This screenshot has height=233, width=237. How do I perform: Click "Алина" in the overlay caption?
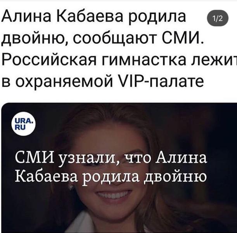coord(181,158)
